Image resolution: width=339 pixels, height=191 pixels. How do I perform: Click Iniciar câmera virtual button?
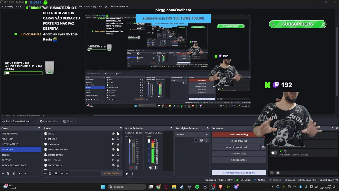pyautogui.click(x=236, y=147)
